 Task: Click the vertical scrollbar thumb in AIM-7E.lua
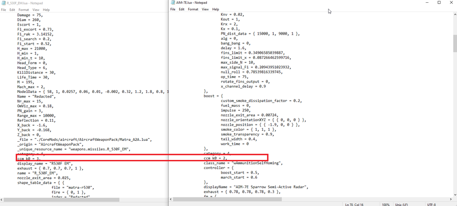point(454,45)
